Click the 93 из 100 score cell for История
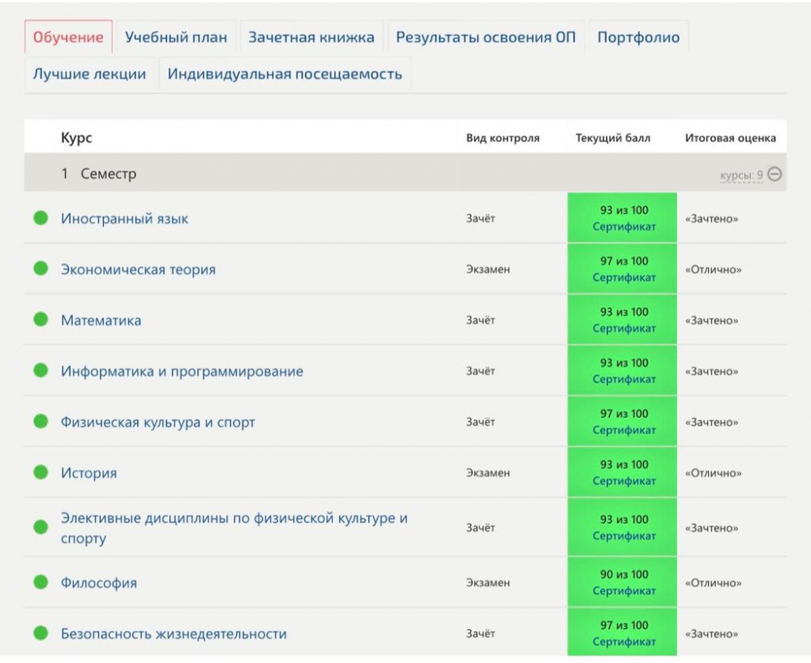Screen dimensions: 811x663 point(624,465)
